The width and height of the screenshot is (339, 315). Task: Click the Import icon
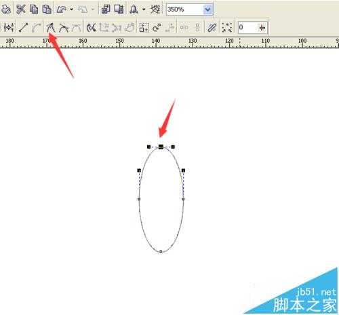[106, 10]
